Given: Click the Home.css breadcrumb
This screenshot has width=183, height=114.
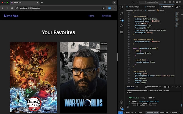Looking at the screenshot, I should coord(150,10).
